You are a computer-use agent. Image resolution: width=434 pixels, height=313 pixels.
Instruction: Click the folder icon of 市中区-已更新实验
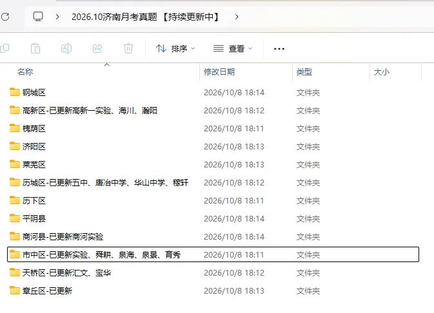[x=15, y=254]
